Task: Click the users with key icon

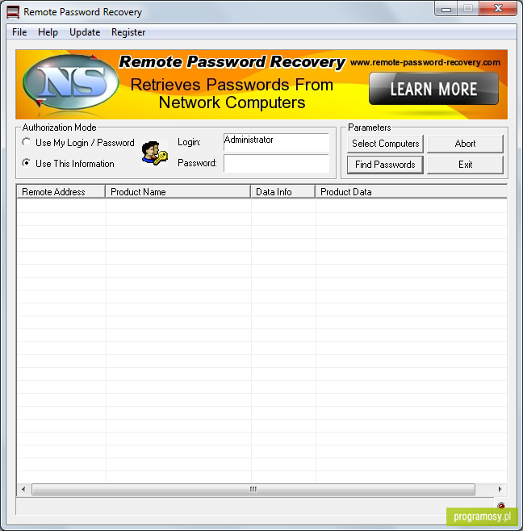Action: pos(154,153)
